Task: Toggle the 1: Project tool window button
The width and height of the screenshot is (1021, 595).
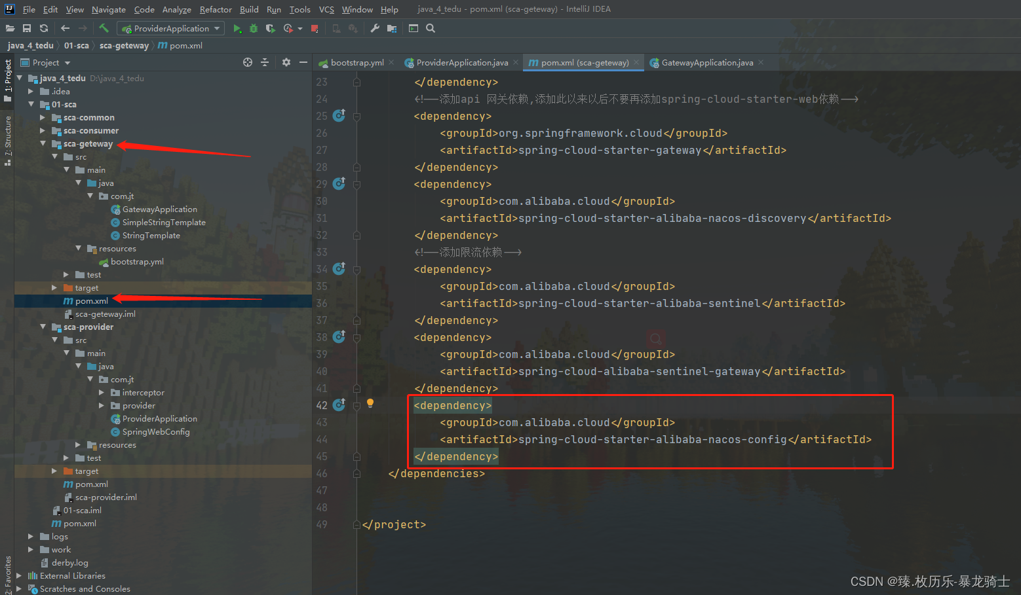Action: (8, 80)
